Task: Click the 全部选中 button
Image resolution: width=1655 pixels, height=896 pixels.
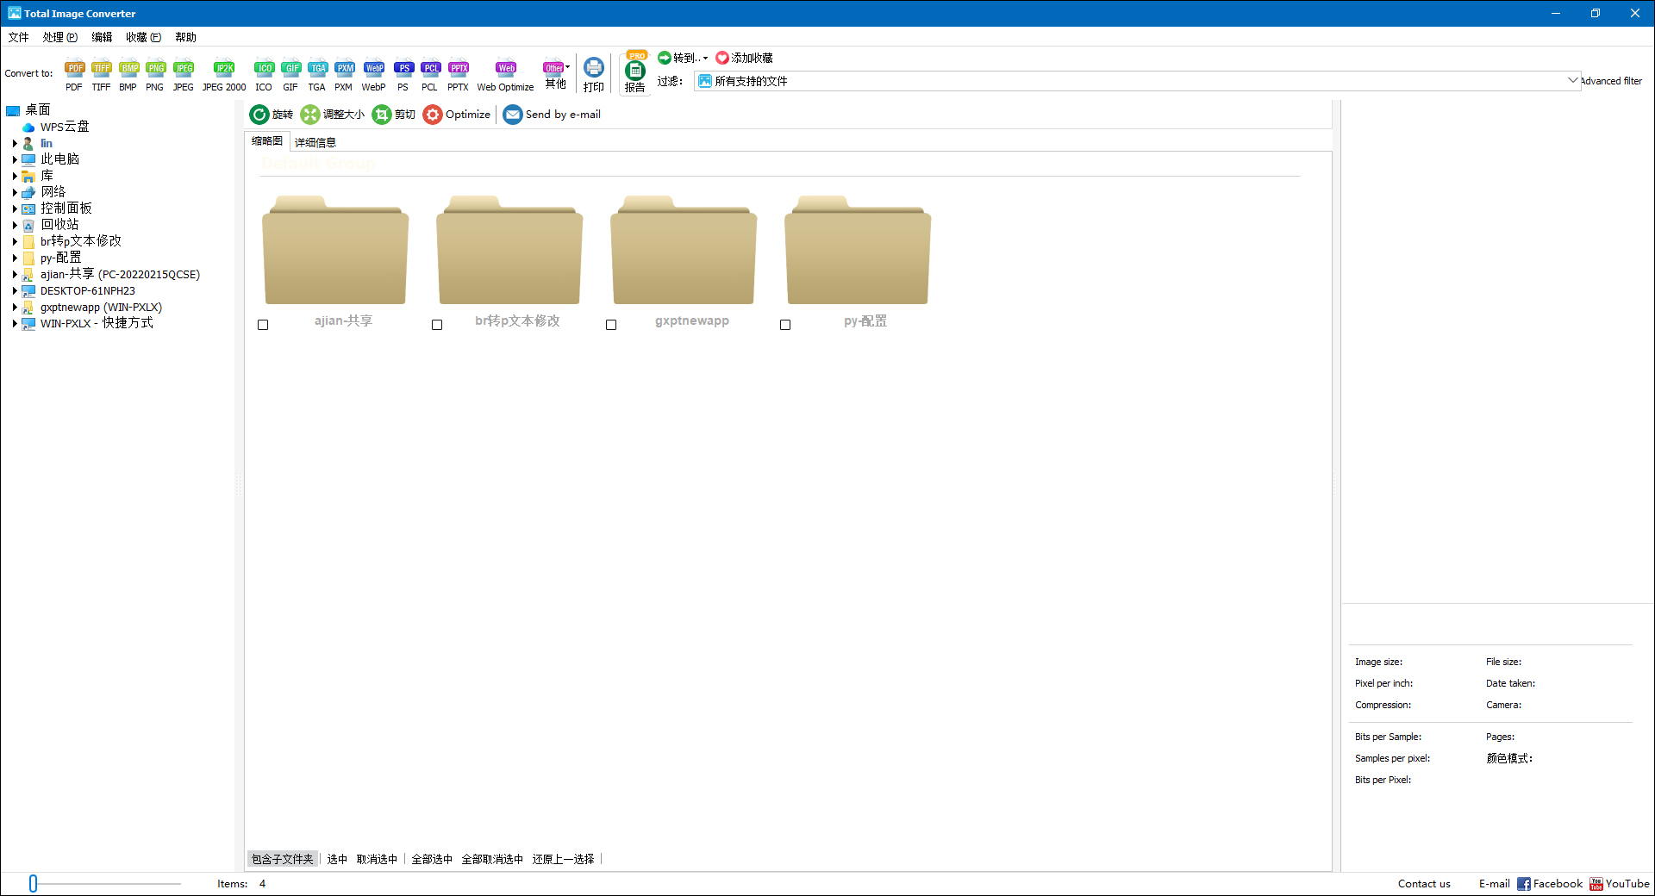Action: coord(431,859)
